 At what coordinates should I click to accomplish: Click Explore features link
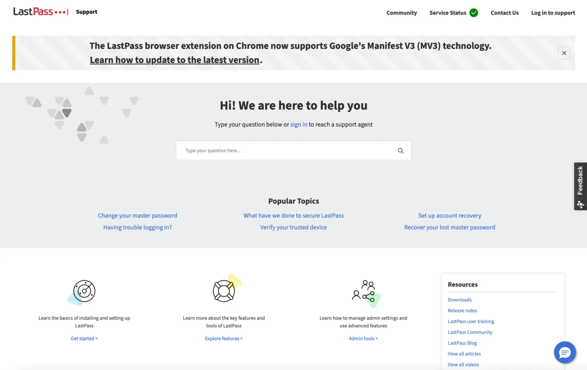(x=224, y=338)
